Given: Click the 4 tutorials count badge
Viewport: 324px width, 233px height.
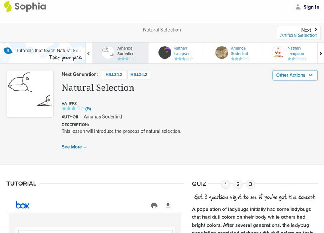Looking at the screenshot, I should tap(8, 51).
